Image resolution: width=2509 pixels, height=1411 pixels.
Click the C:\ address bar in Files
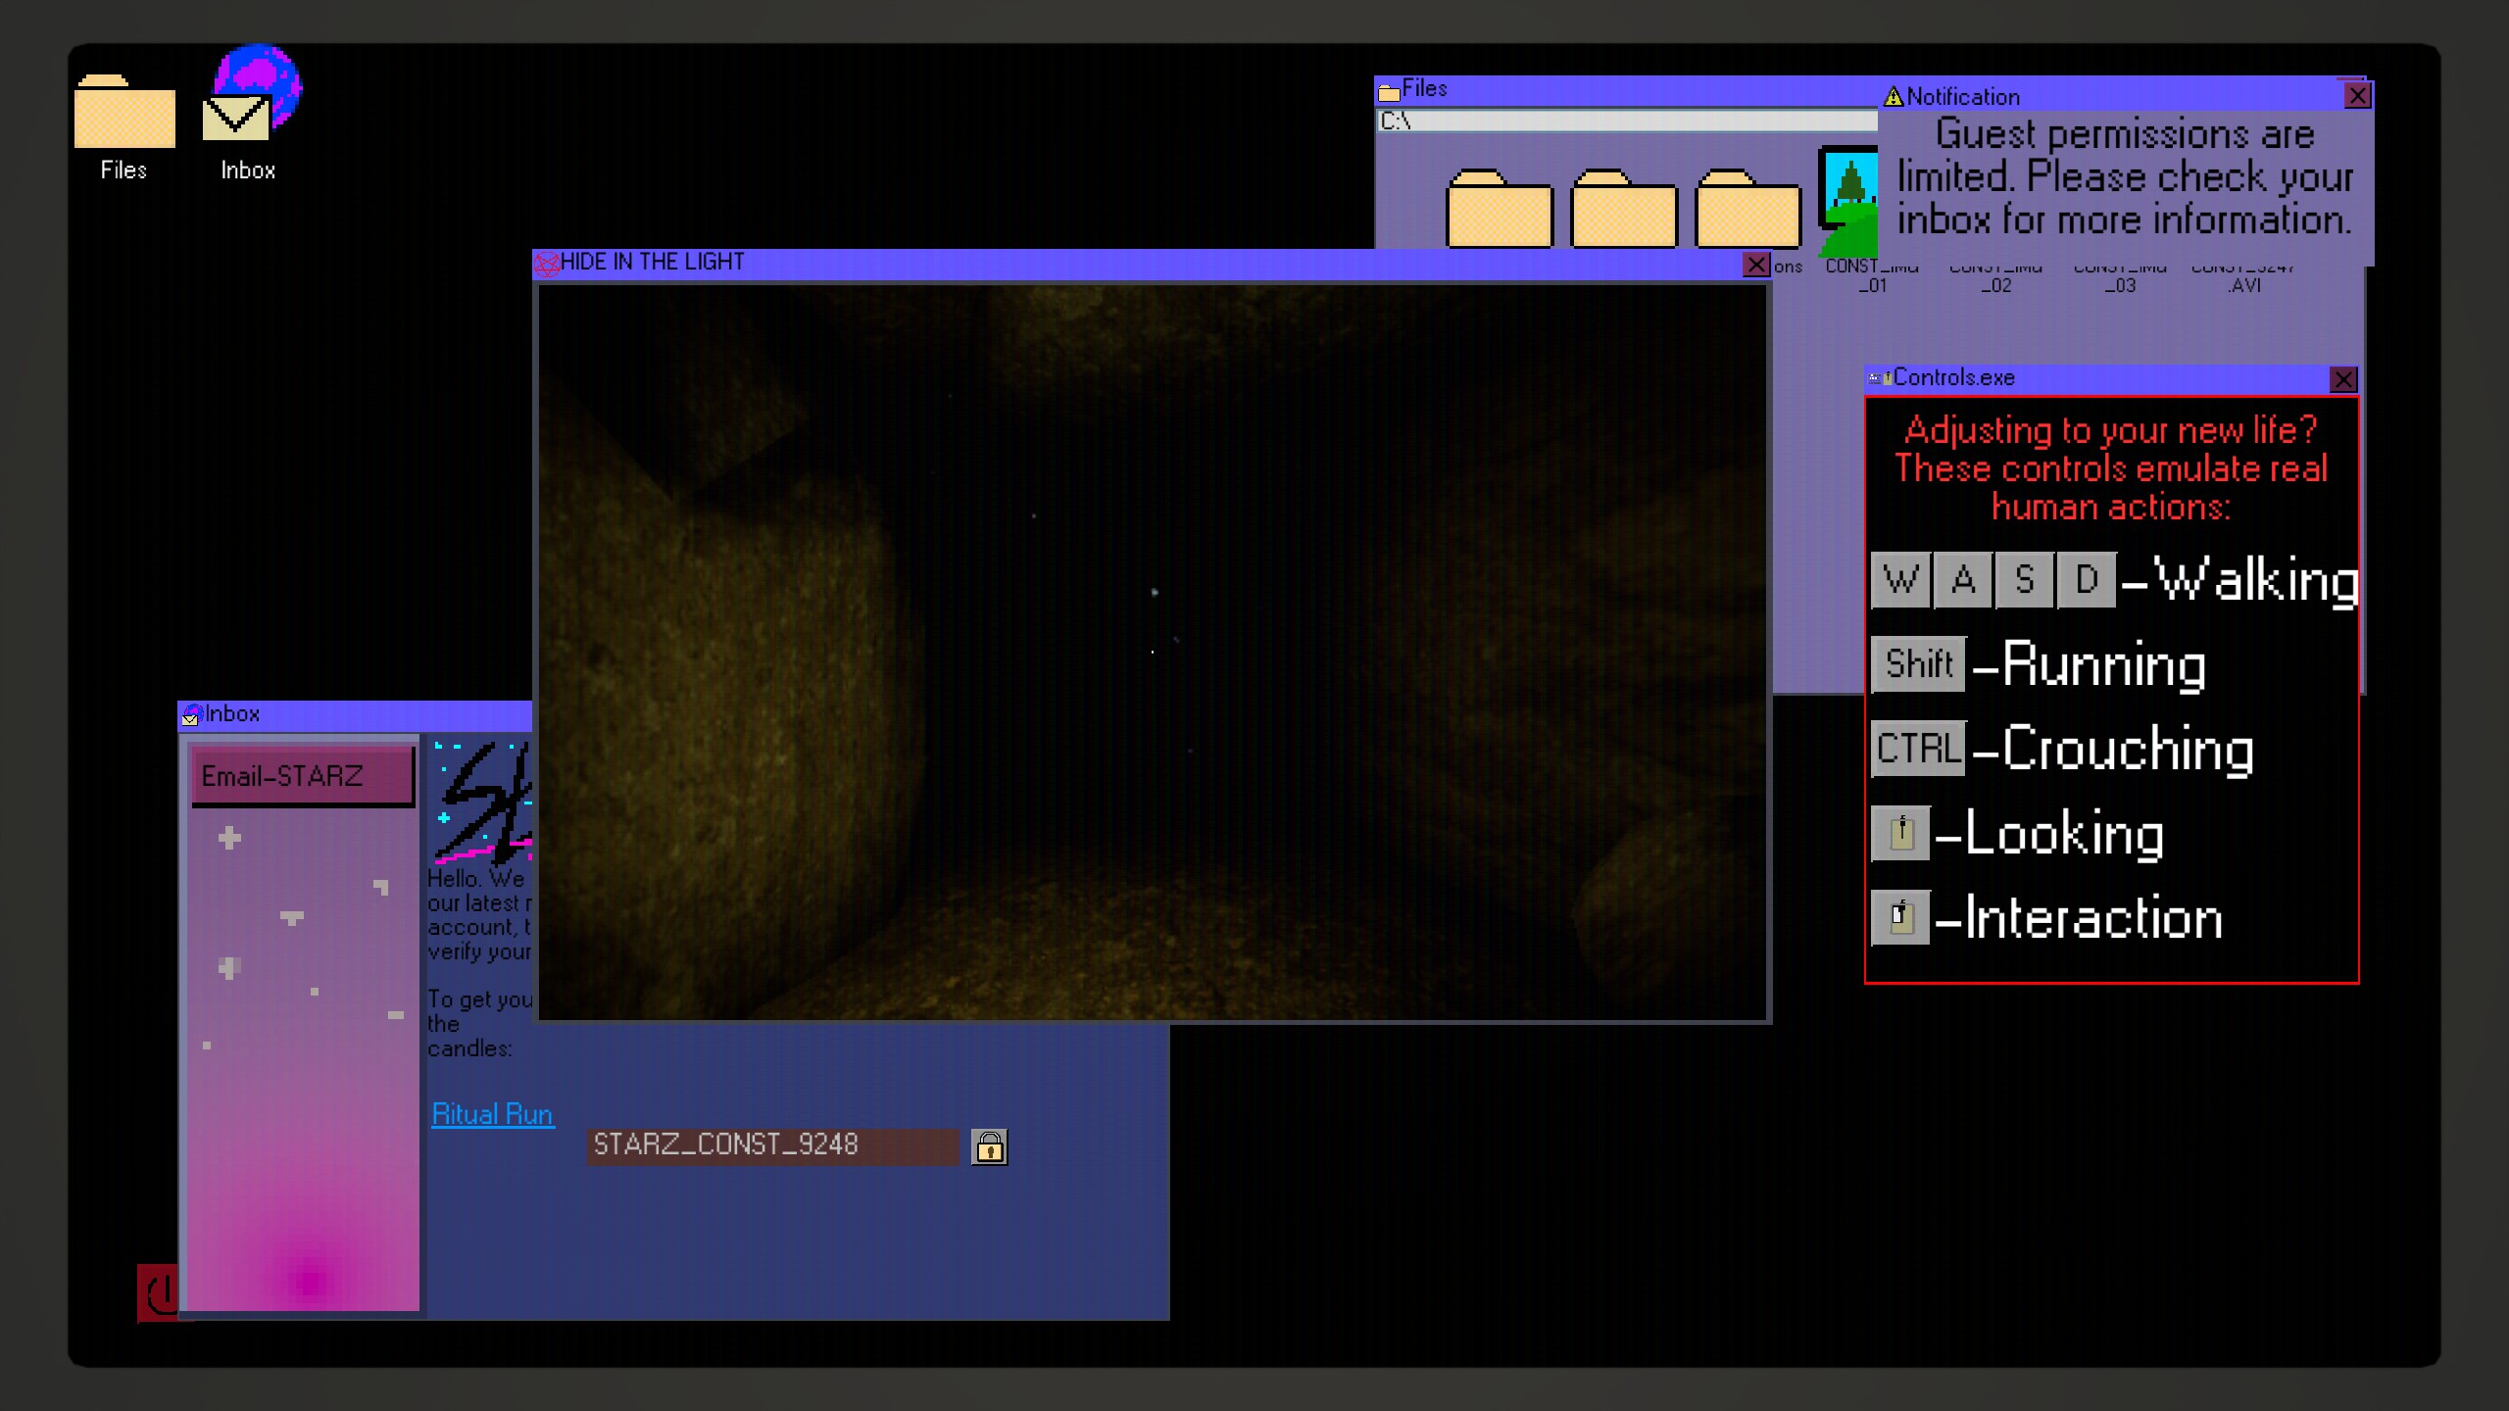(1627, 122)
